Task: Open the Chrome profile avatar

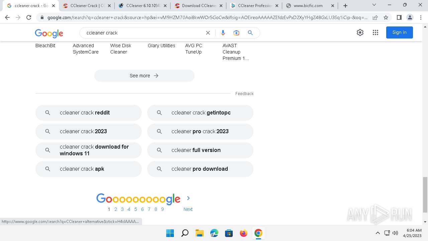Action: coord(410,17)
